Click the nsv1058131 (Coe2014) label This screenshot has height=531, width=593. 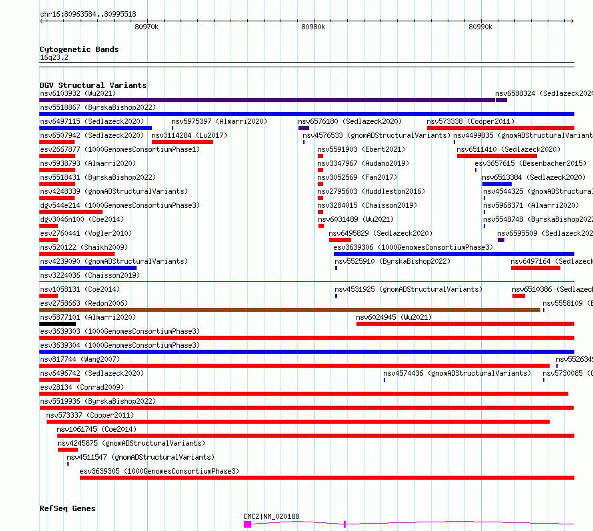point(80,289)
